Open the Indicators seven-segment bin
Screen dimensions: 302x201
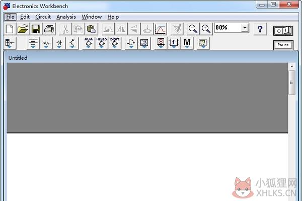pos(161,43)
